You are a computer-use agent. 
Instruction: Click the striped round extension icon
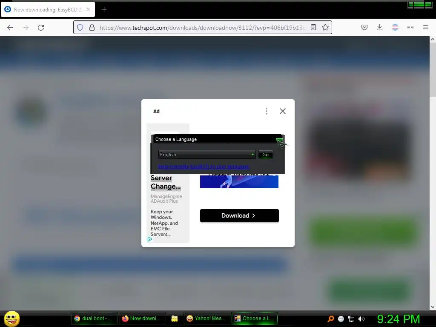pyautogui.click(x=395, y=27)
